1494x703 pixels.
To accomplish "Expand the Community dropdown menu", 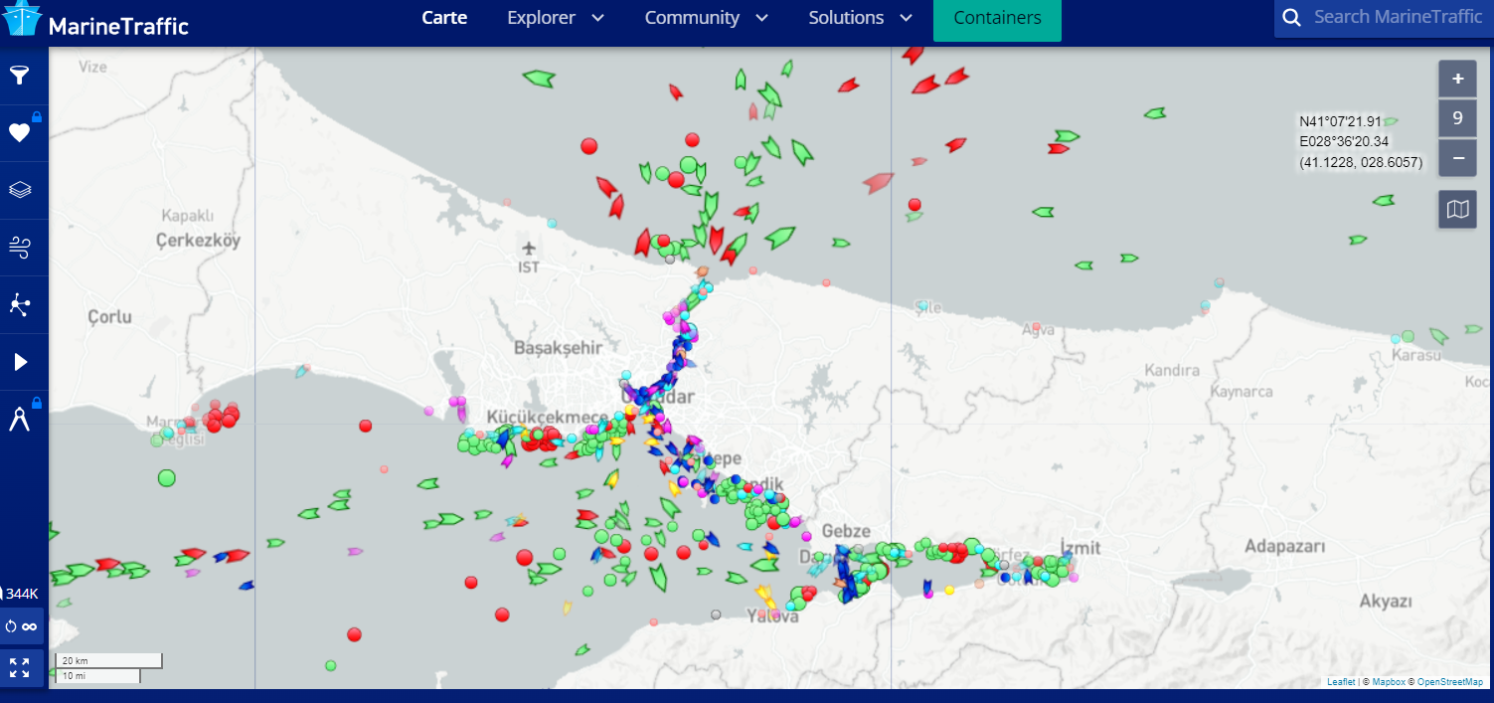I will coord(707,18).
